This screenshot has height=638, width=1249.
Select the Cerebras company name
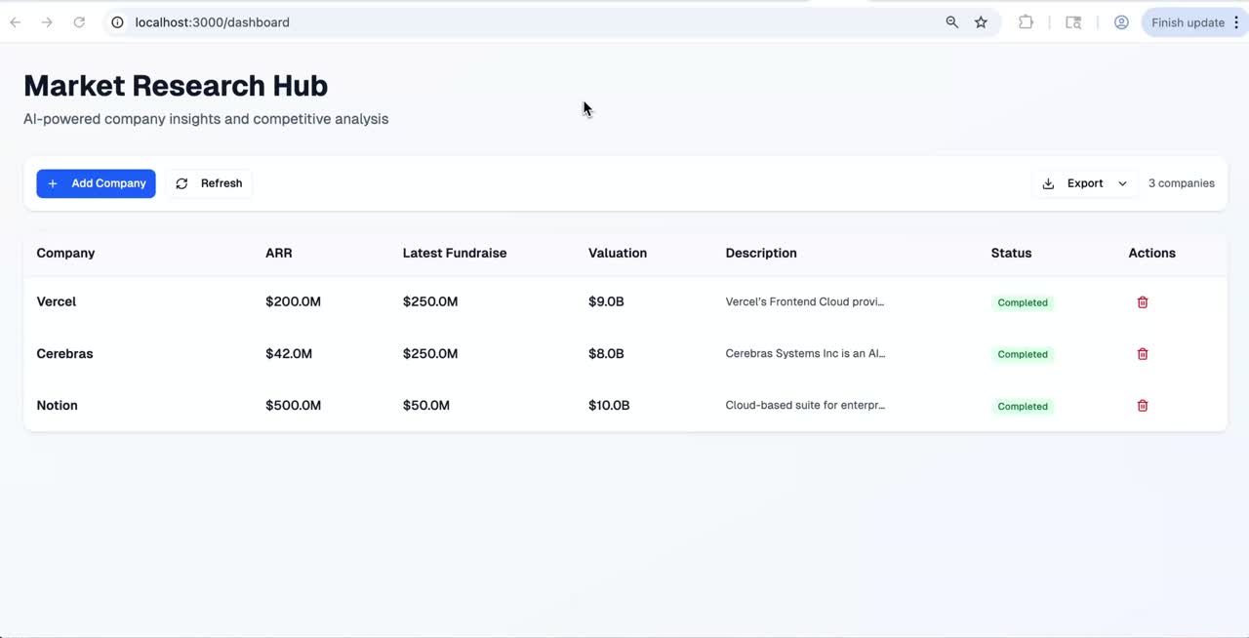(x=64, y=353)
